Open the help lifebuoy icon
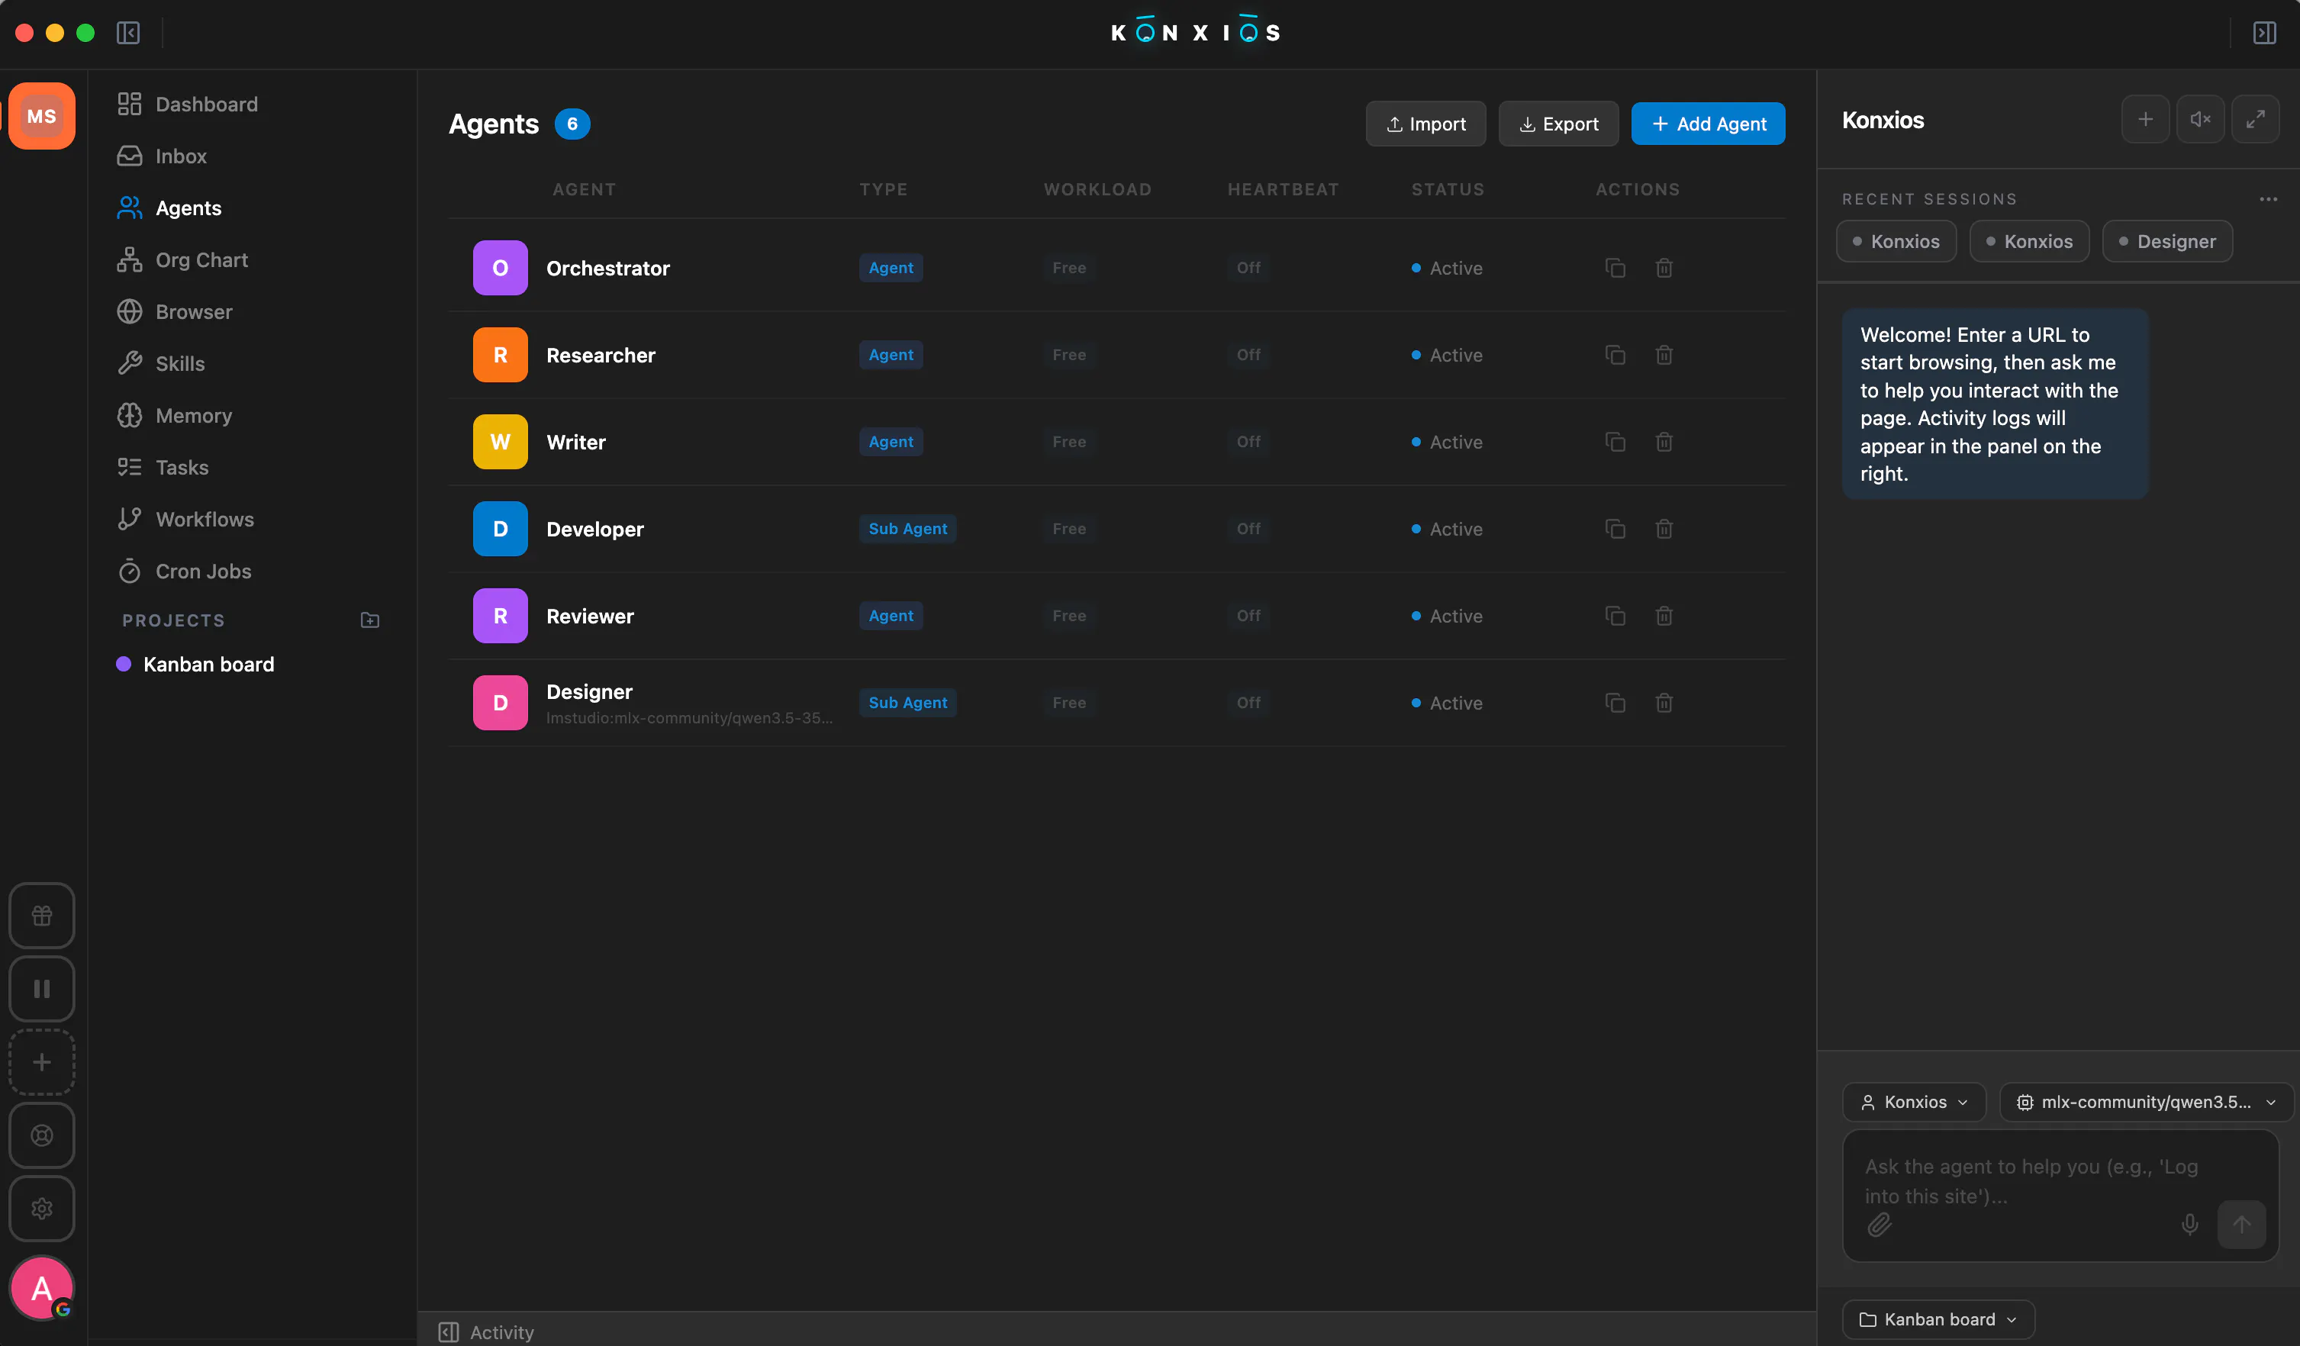Screen dimensions: 2300x1346 42,1135
